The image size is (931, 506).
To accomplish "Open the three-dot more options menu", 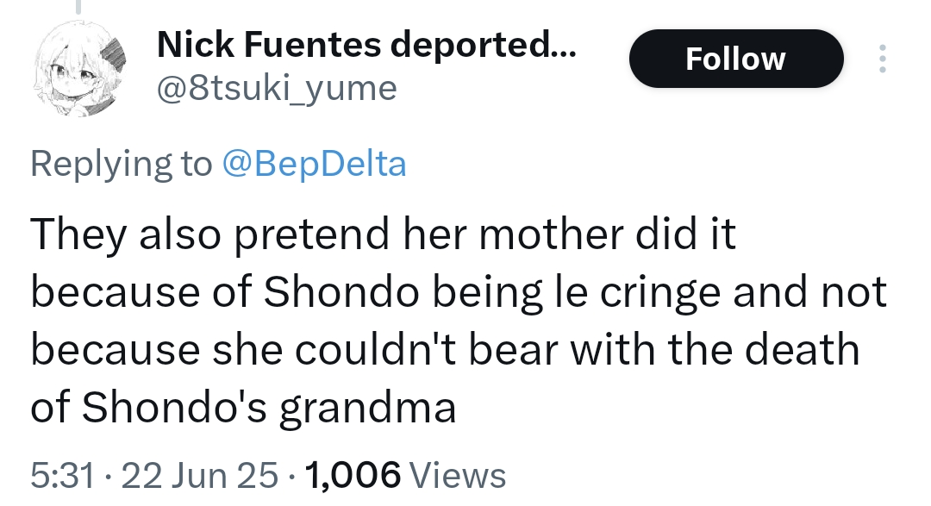I will [881, 59].
